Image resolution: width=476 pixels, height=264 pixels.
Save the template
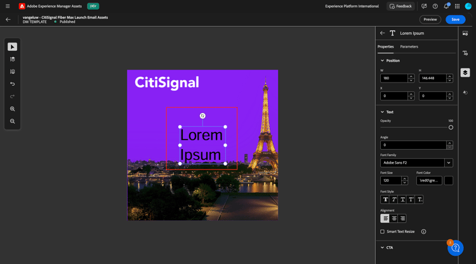point(455,20)
